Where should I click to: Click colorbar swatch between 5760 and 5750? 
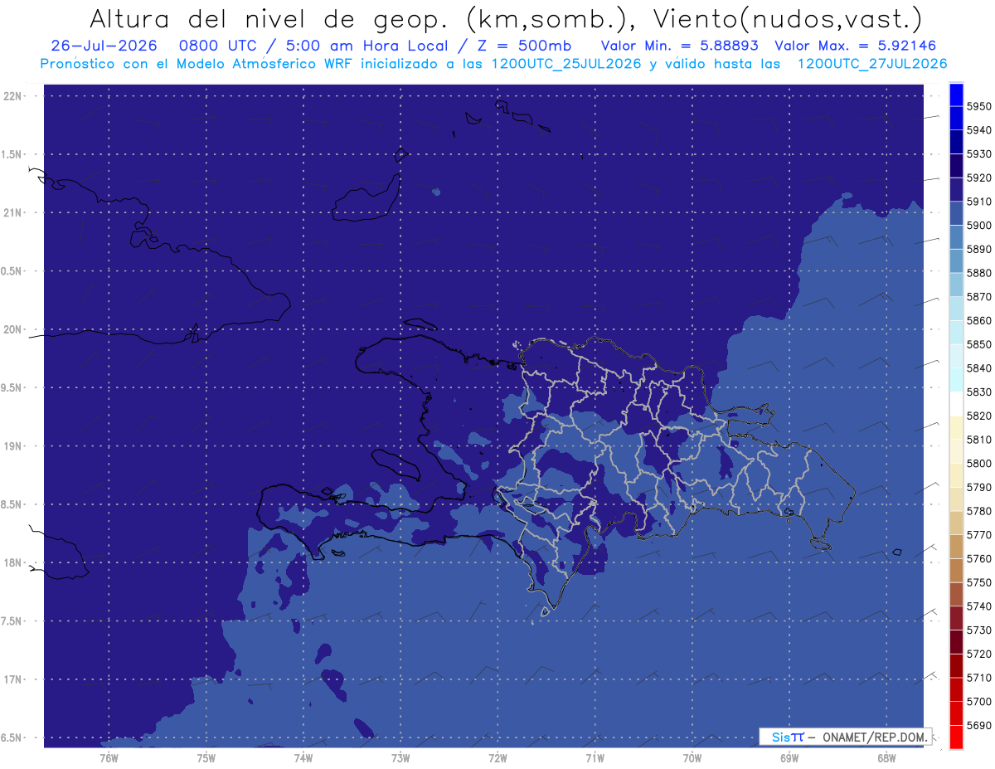point(955,571)
